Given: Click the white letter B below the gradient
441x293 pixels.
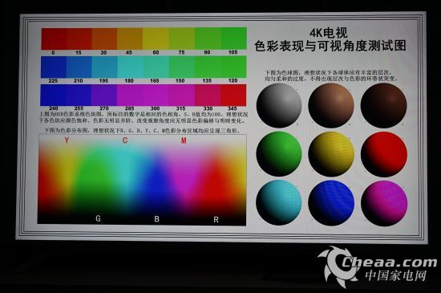Looking at the screenshot, I should click(x=157, y=218).
